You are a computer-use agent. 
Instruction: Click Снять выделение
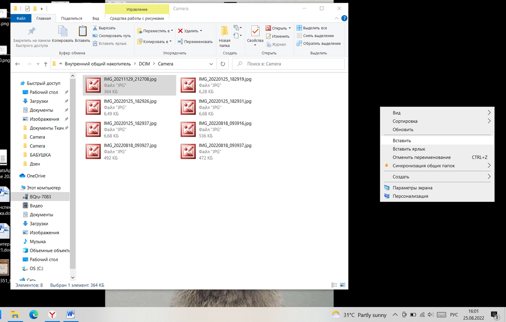(x=315, y=36)
